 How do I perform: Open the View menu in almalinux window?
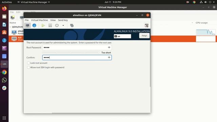(x=53, y=20)
